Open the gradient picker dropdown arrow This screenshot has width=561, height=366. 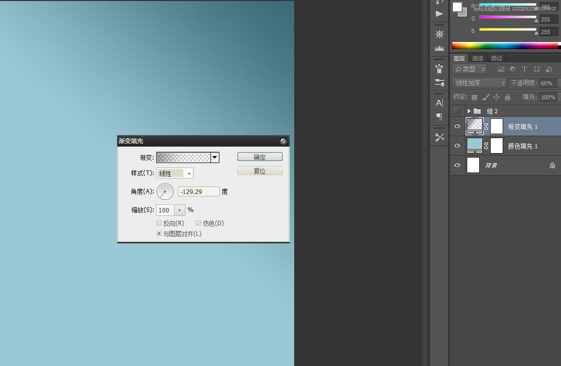pyautogui.click(x=215, y=158)
